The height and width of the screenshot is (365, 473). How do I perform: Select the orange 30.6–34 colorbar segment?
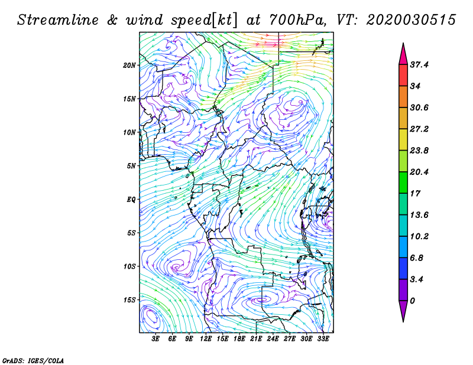[x=403, y=97]
